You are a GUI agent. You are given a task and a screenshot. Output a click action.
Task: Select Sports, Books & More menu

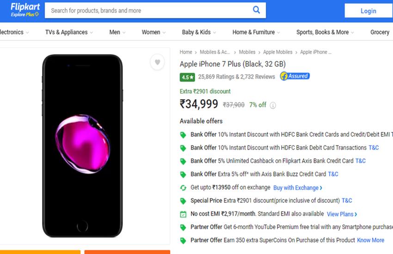(325, 32)
